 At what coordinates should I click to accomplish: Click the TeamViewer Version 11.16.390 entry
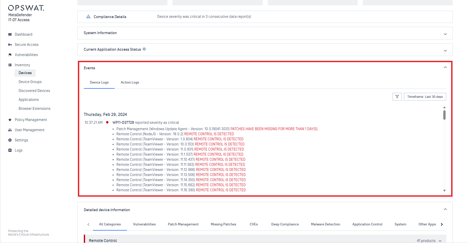[x=181, y=190]
